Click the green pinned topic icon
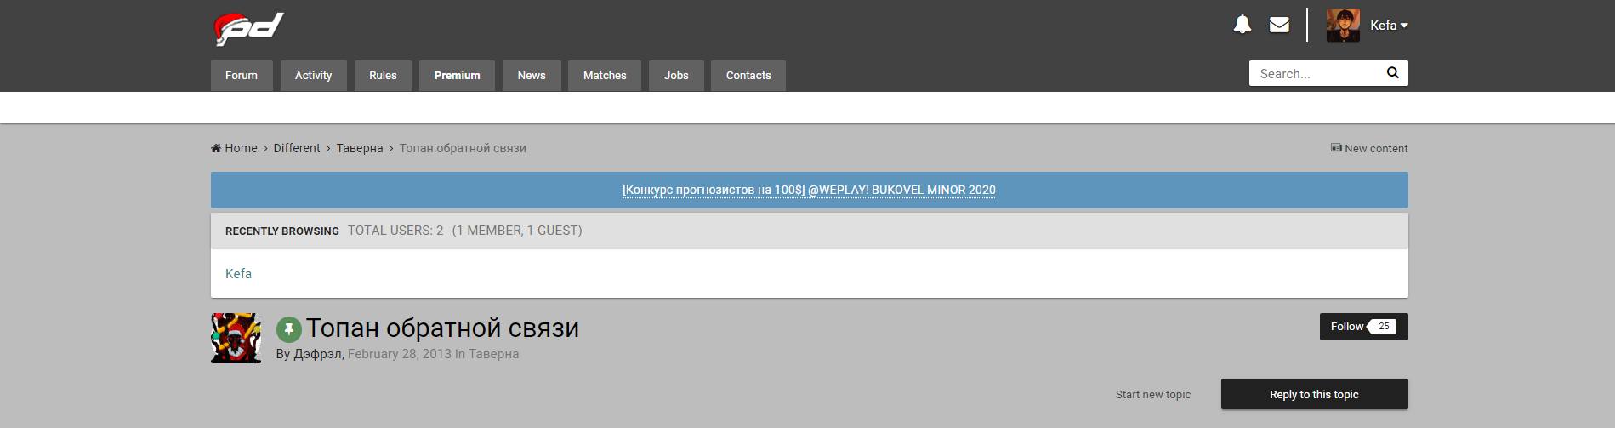 [289, 329]
